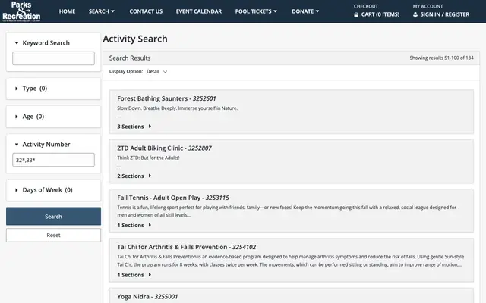Click the CHECKOUT label
The height and width of the screenshot is (303, 486).
366,6
